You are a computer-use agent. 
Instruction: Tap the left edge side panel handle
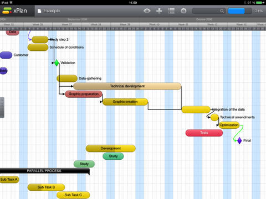[2, 107]
